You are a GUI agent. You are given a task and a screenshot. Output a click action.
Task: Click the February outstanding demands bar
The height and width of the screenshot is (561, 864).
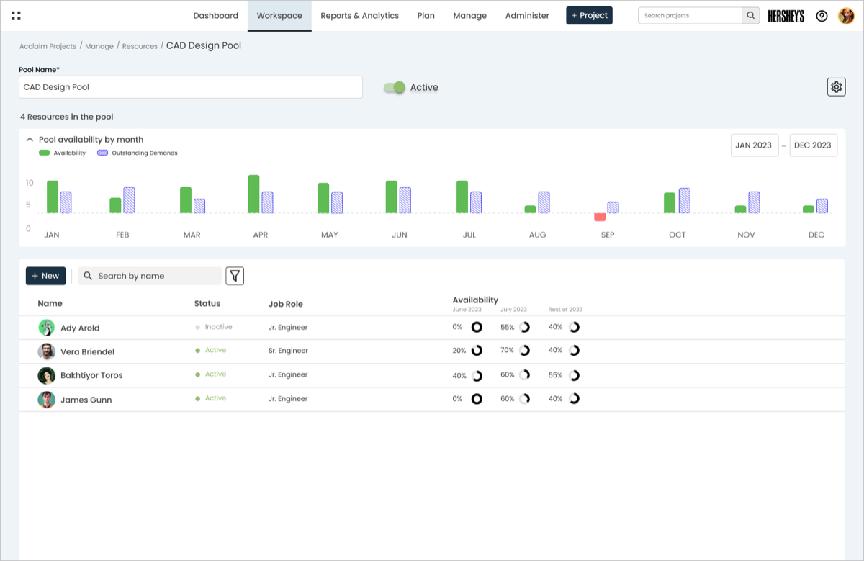129,200
